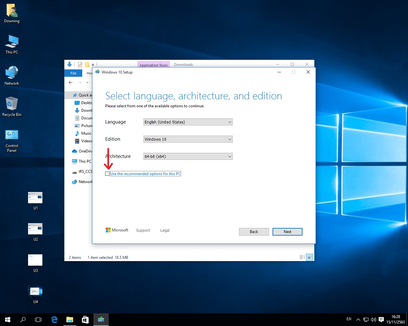Select the This PC desktop icon
The width and height of the screenshot is (408, 326).
point(12,44)
